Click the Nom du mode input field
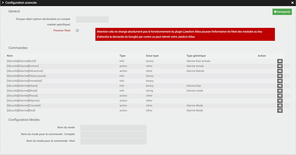 (x=113, y=128)
